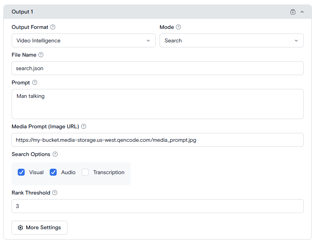
Task: Open the Output Format dropdown showing Video Intelligence
Action: (83, 41)
